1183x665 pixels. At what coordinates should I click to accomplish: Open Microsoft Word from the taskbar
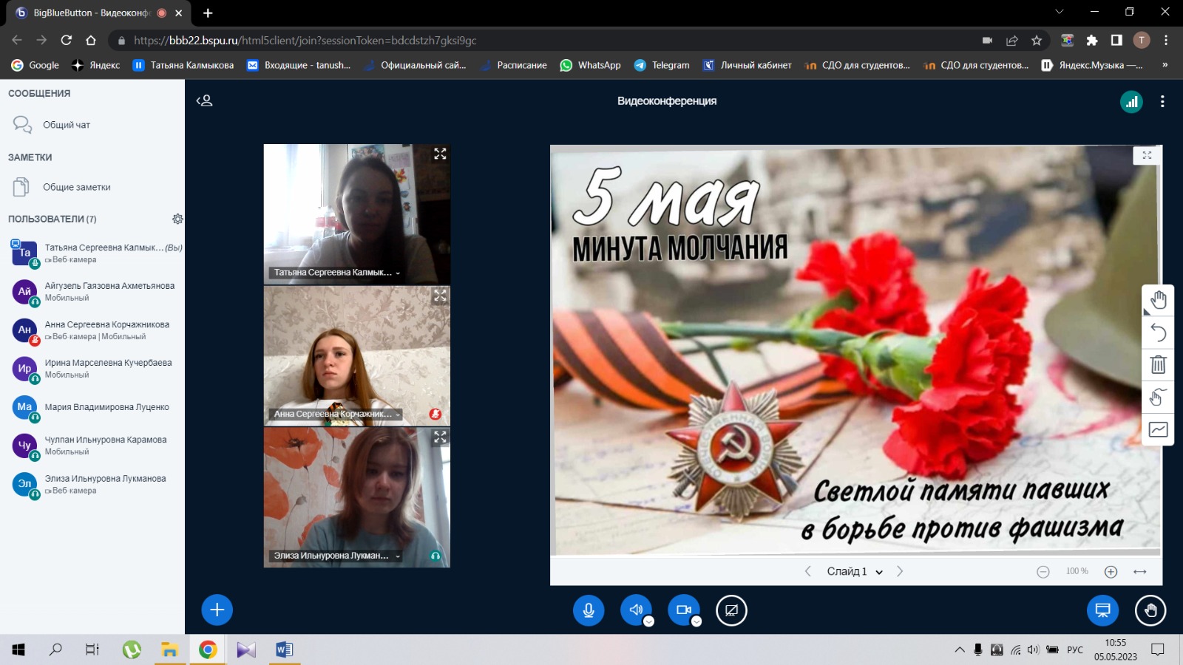[284, 650]
